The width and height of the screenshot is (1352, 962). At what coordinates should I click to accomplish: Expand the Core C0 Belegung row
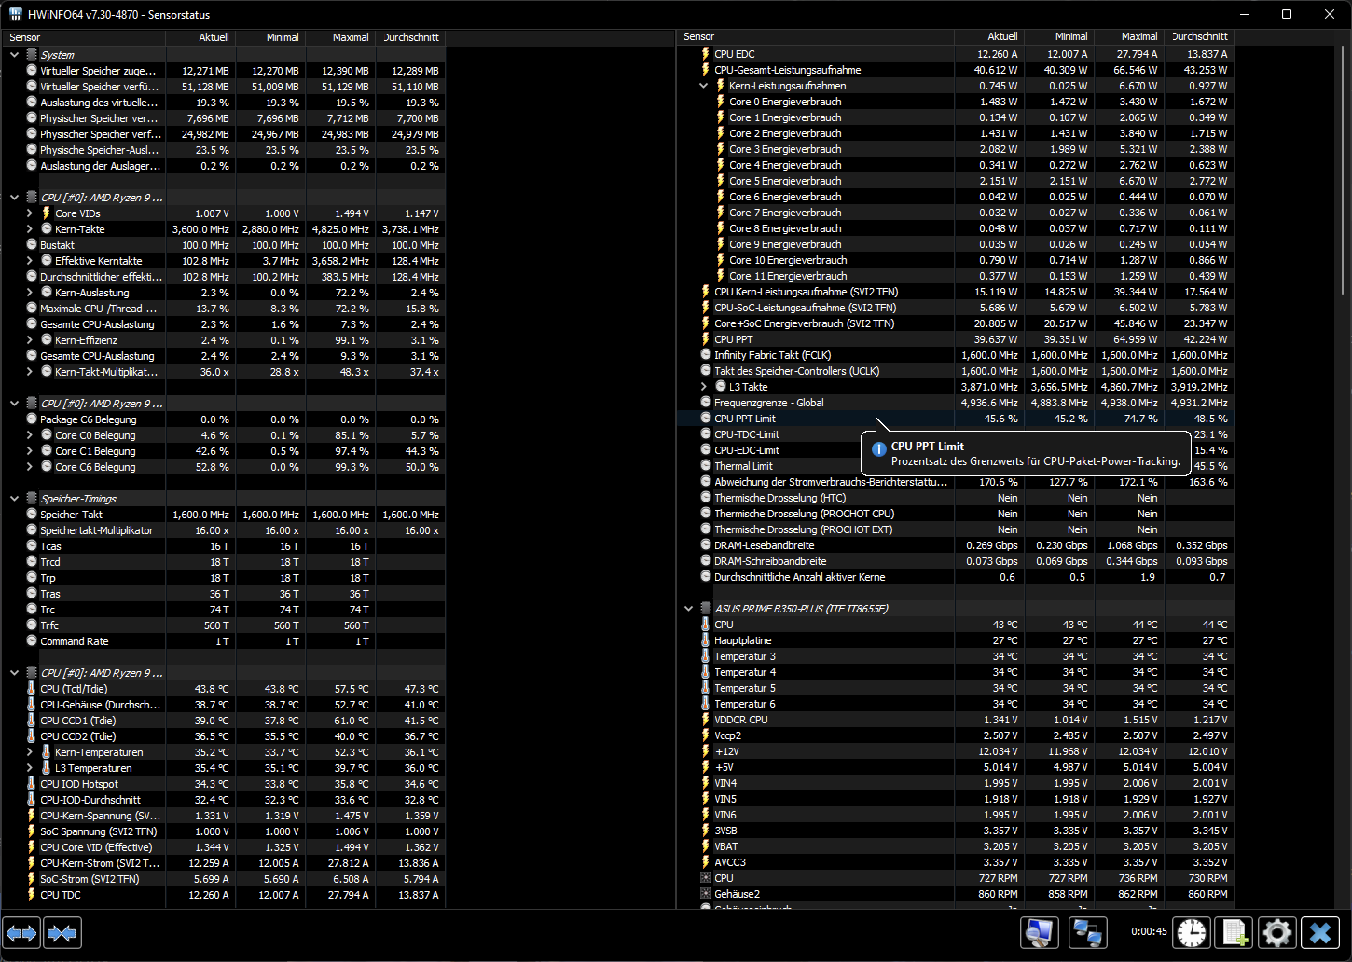point(30,435)
